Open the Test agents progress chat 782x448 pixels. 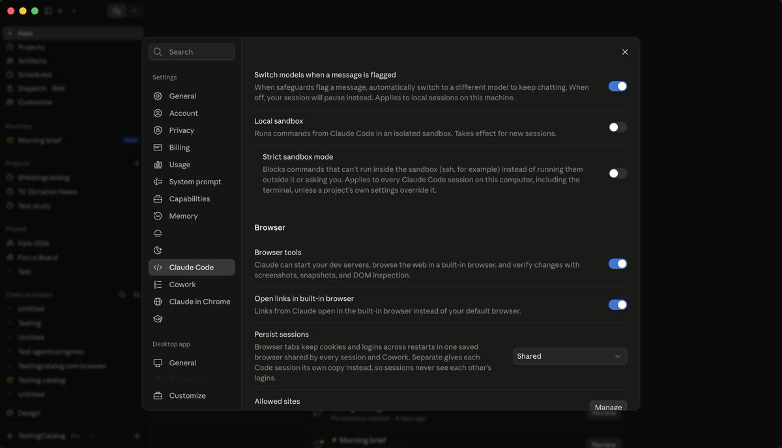[73, 352]
